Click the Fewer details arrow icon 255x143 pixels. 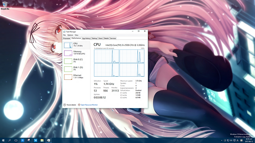[x=64, y=105]
